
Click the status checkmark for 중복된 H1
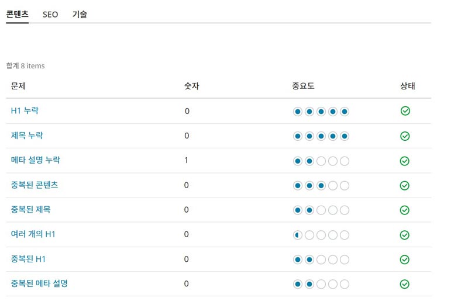pyautogui.click(x=405, y=259)
